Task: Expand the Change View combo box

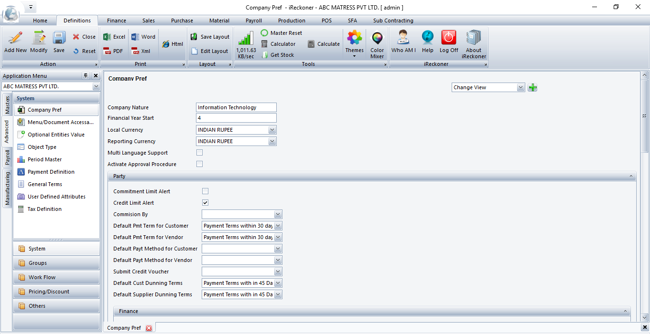Action: click(x=520, y=87)
